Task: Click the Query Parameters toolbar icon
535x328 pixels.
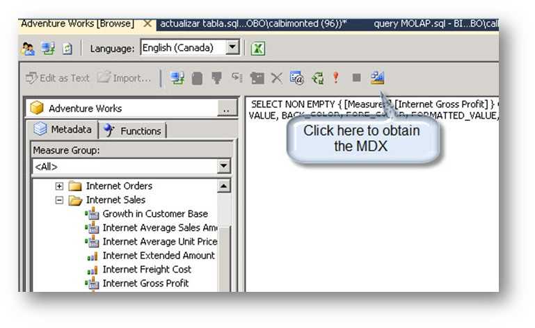Action: (x=297, y=78)
